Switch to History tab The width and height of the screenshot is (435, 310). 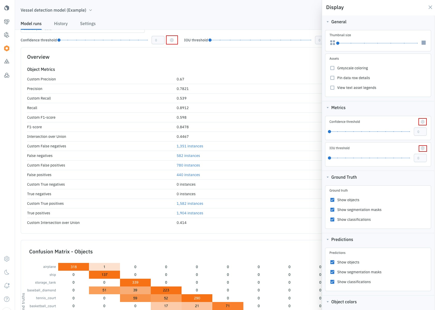click(x=61, y=24)
